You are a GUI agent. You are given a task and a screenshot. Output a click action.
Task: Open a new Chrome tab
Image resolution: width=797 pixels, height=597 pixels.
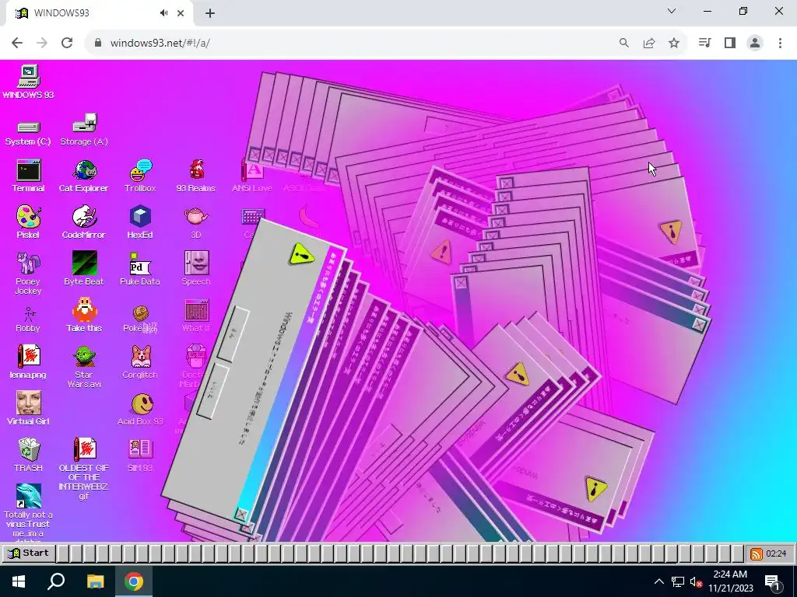210,13
